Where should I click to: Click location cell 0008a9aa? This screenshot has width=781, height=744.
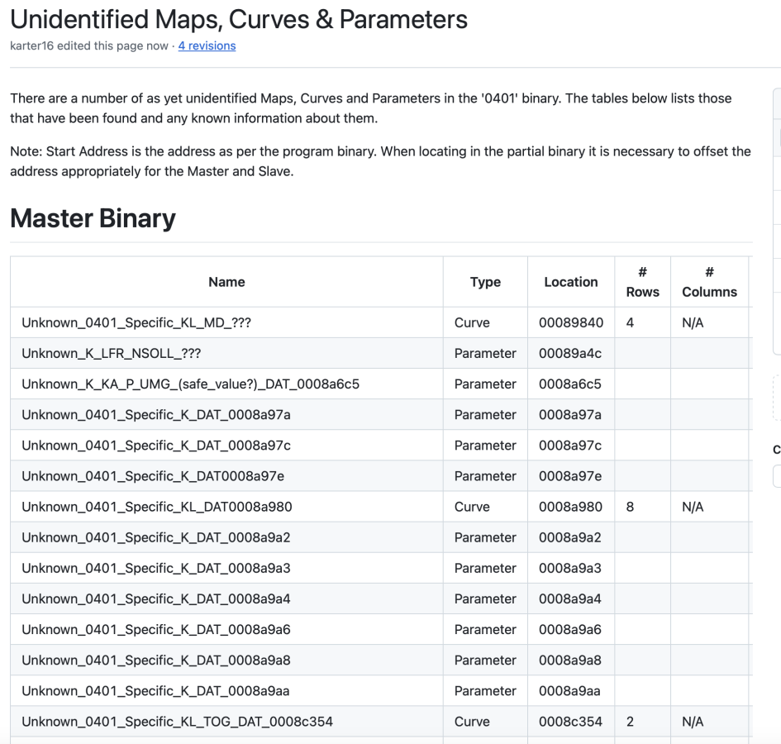click(x=570, y=691)
